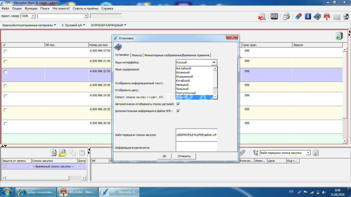Open Советы и приёмы menu
Screen dimensions: 351x197
85,8
